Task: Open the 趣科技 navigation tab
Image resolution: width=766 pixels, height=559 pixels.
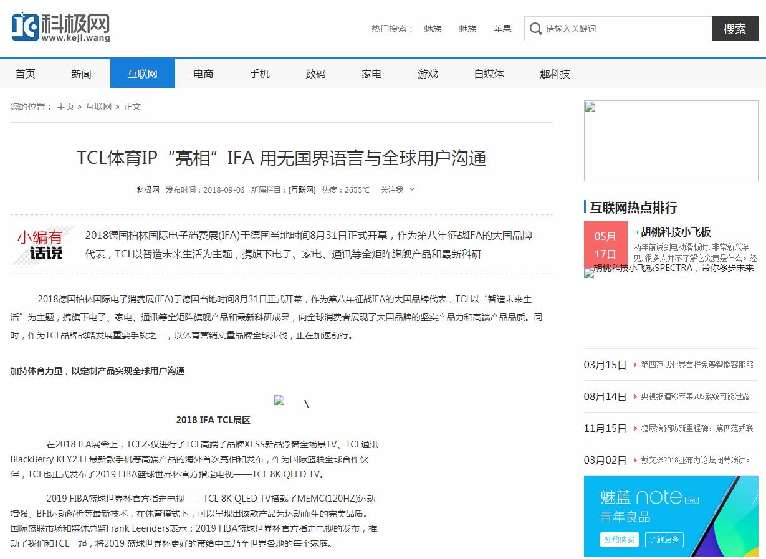Action: [555, 74]
